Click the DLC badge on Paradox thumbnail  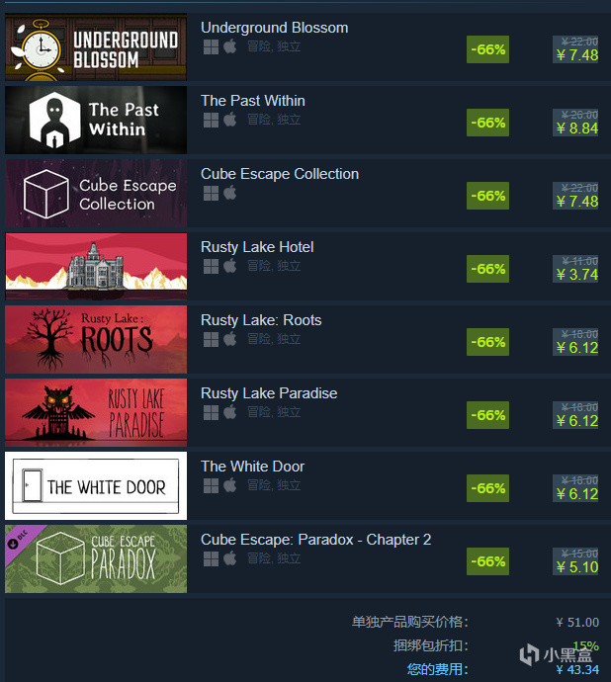pyautogui.click(x=20, y=540)
